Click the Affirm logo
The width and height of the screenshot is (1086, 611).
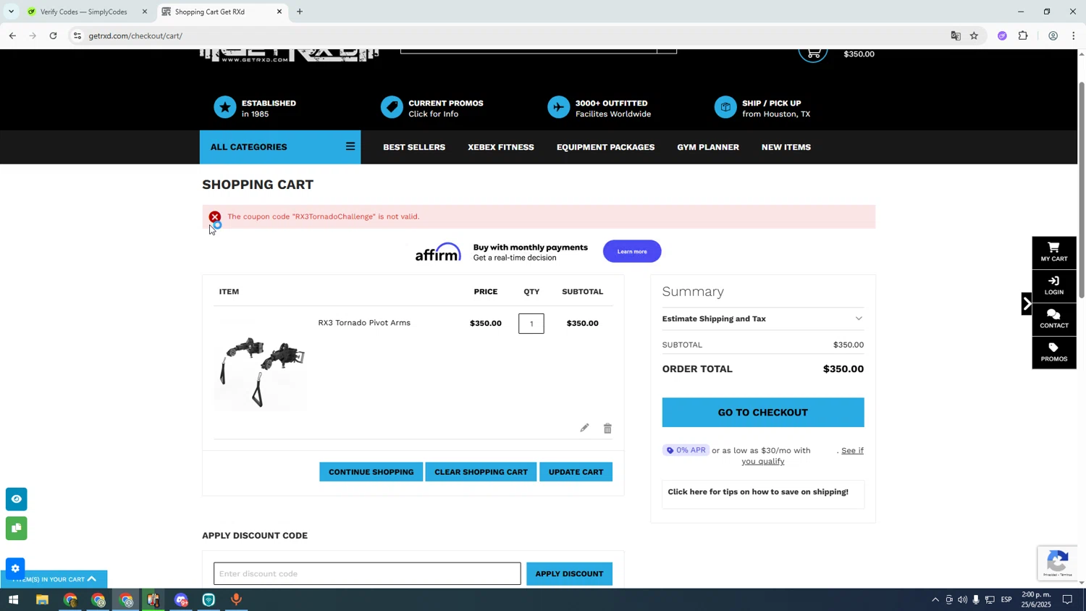[438, 252]
